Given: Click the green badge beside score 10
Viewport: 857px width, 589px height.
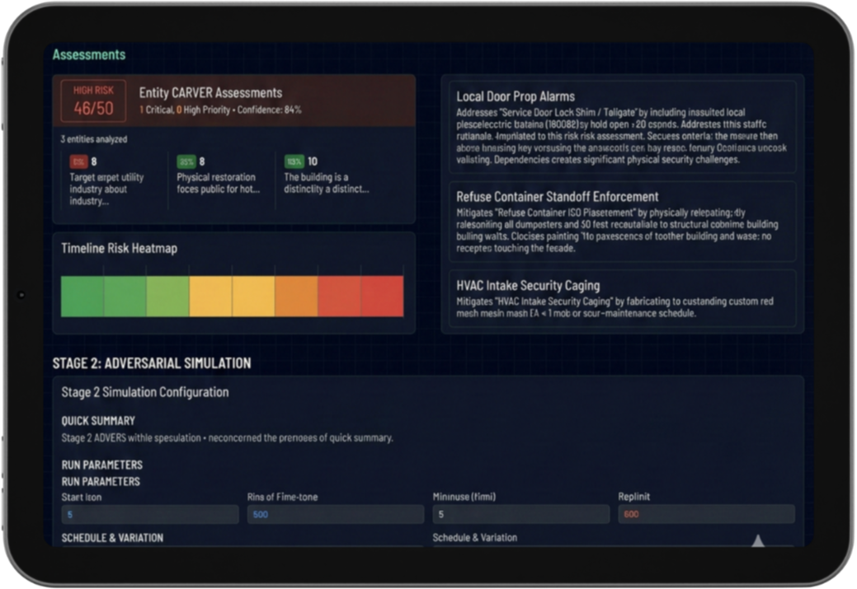Looking at the screenshot, I should [294, 161].
